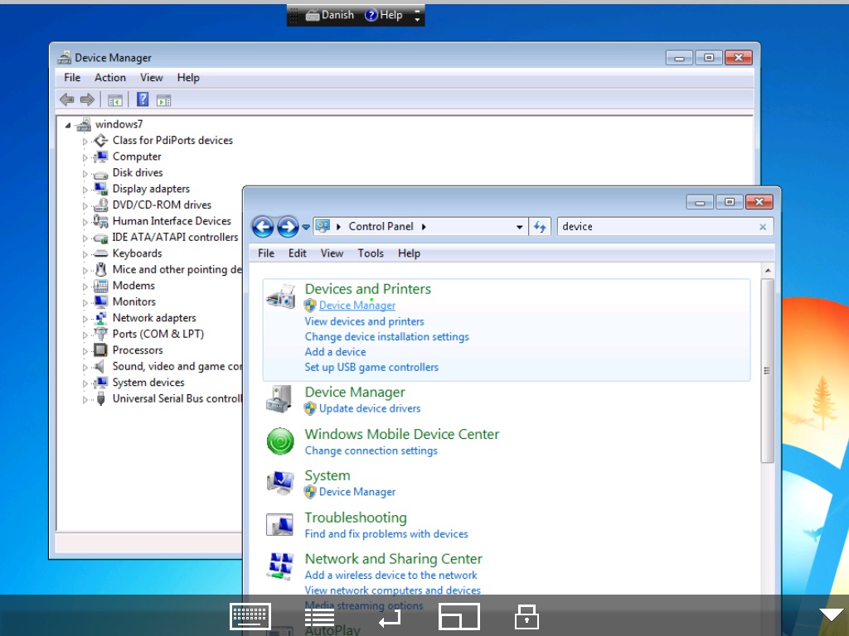Collapse the windows7 root node
Image resolution: width=849 pixels, height=636 pixels.
(68, 126)
